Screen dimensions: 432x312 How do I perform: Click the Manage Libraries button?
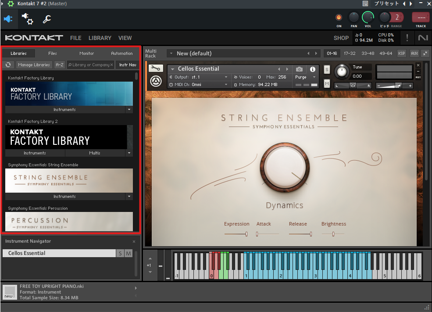pyautogui.click(x=34, y=65)
